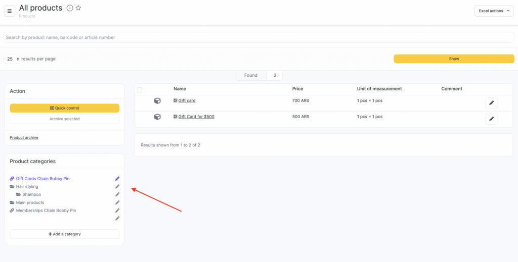Screen dimensions: 518x262
Task: Edit the Main products category
Action: click(x=117, y=202)
